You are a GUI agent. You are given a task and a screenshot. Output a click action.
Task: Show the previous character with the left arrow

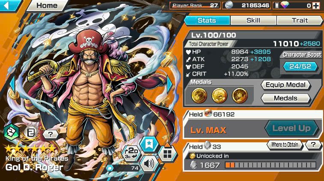[12, 85]
